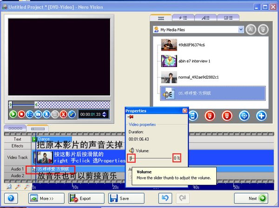Click the greyed Redo arrow button

click(183, 198)
